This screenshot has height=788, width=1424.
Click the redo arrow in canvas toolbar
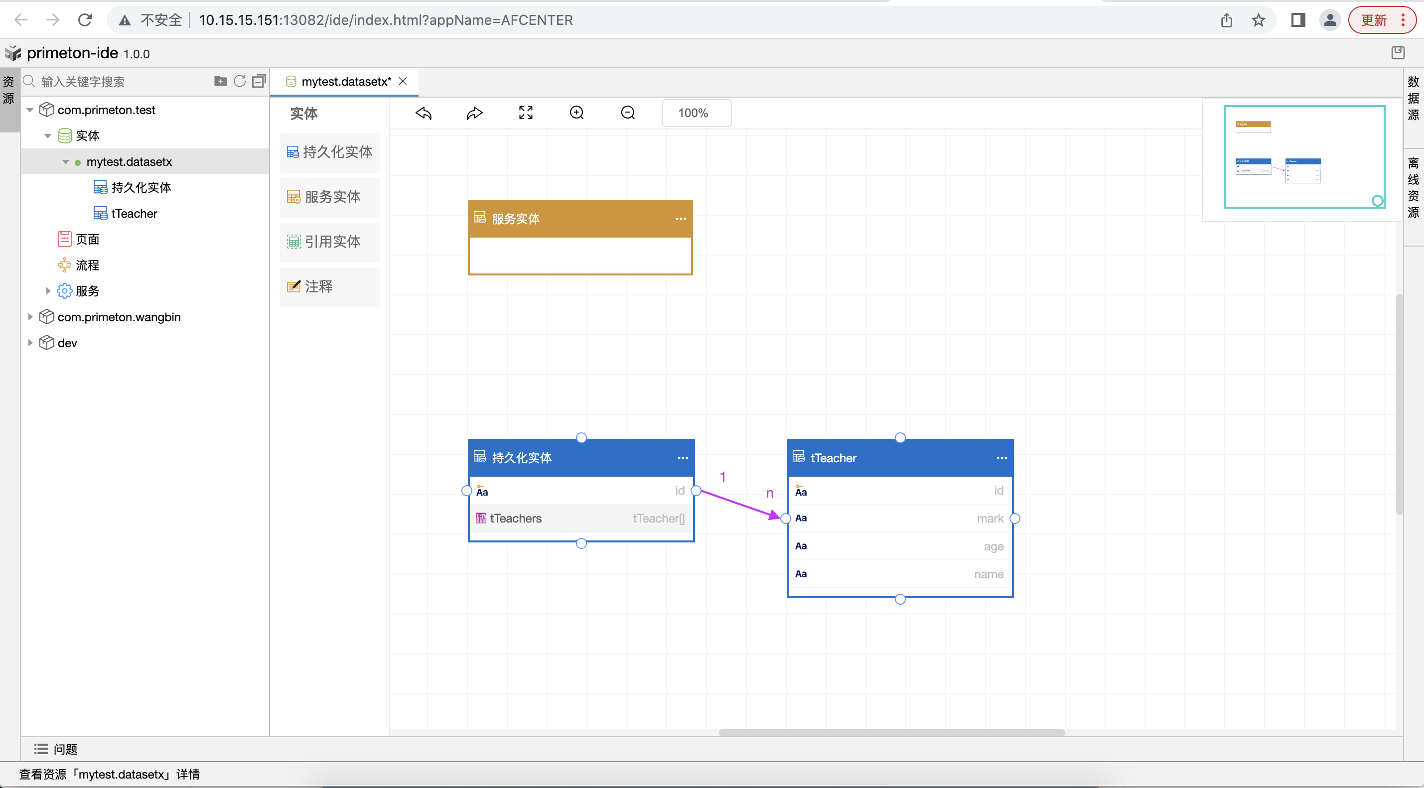pos(474,113)
